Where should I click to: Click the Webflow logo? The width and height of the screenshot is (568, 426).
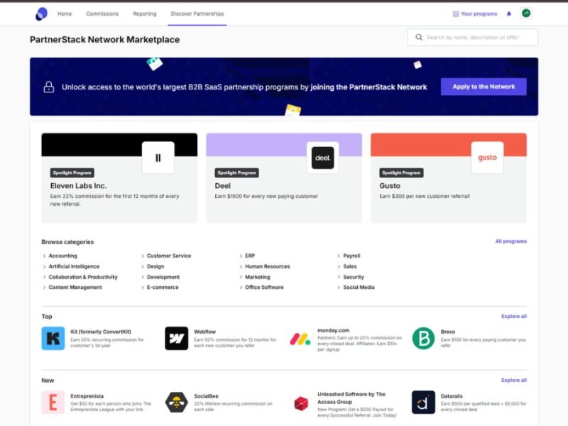pos(176,339)
